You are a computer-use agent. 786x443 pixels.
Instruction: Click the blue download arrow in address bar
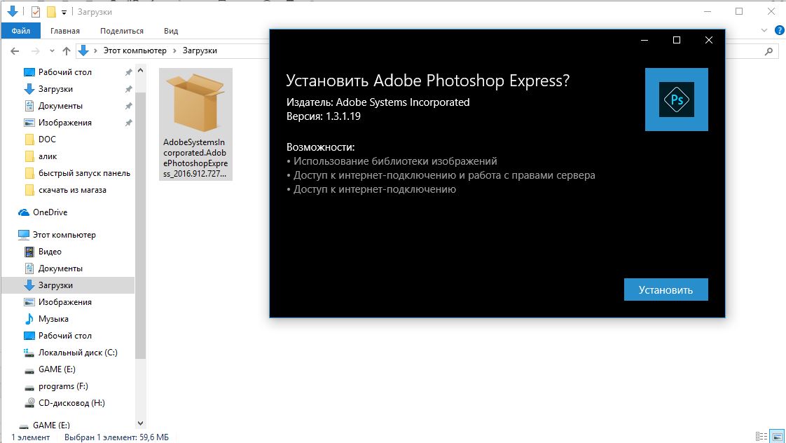tap(83, 50)
